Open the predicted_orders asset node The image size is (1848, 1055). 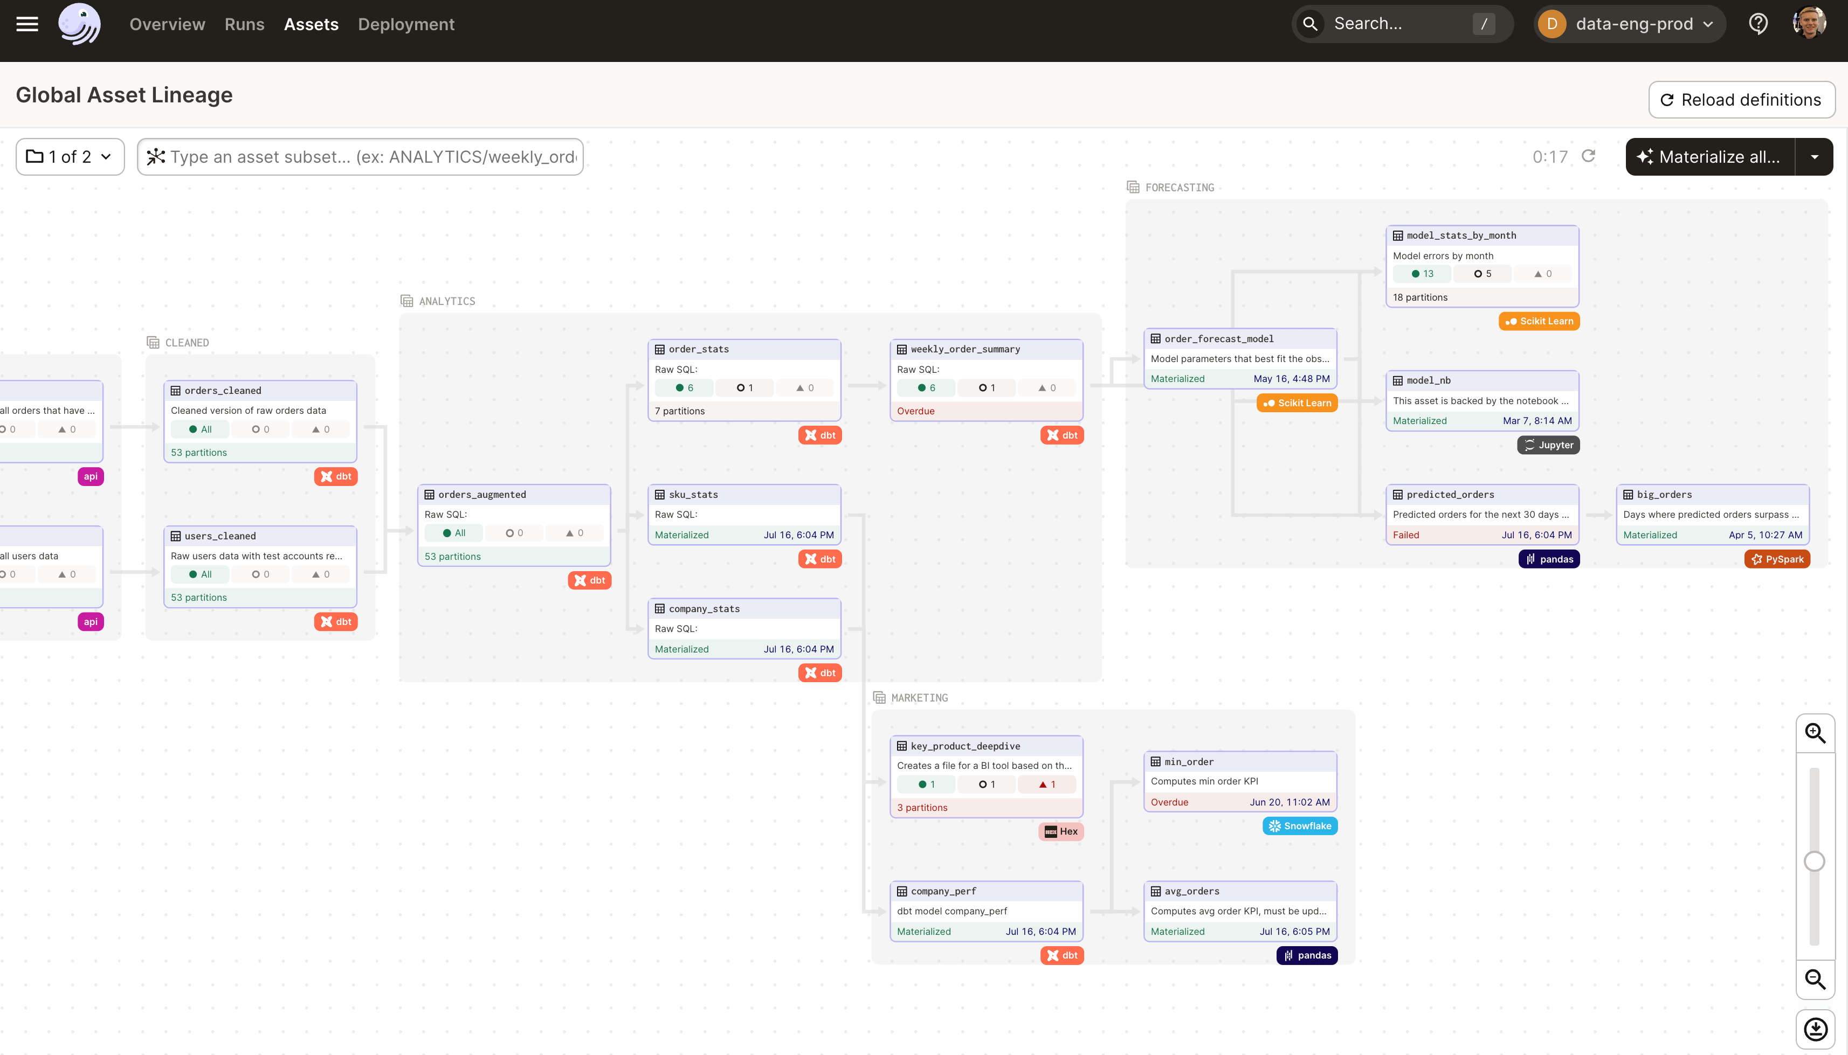pos(1482,515)
